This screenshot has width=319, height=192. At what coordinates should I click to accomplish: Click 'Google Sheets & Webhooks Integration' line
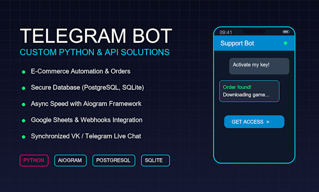[x=87, y=120]
